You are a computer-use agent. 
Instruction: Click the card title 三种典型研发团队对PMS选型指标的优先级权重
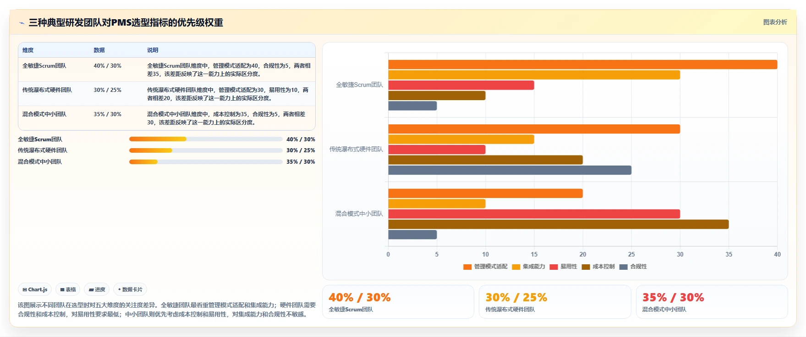126,23
